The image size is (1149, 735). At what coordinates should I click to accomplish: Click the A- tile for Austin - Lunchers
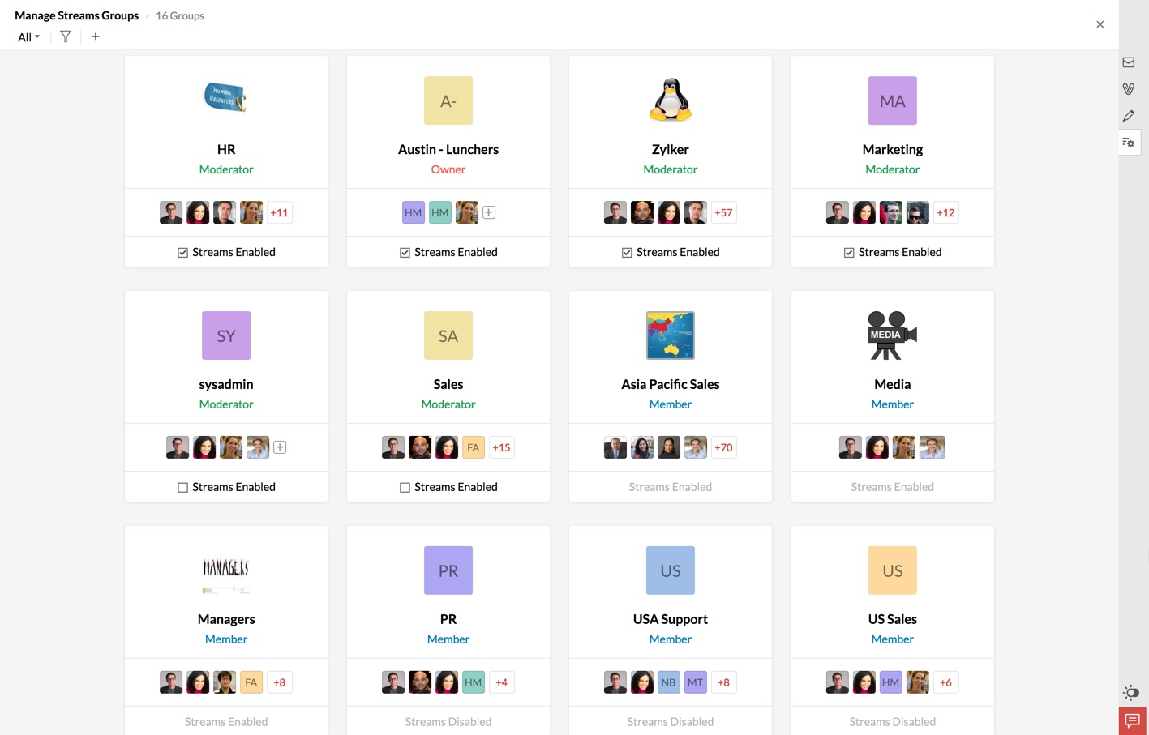pos(448,100)
